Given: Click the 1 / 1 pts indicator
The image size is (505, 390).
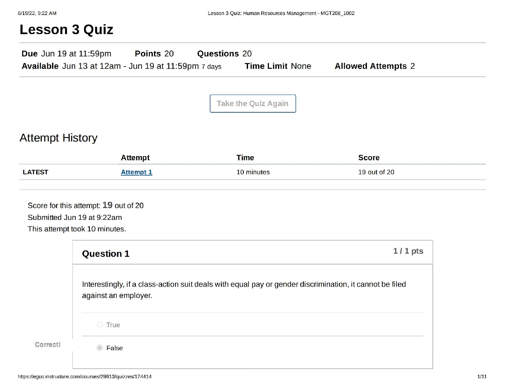Looking at the screenshot, I should (x=408, y=251).
